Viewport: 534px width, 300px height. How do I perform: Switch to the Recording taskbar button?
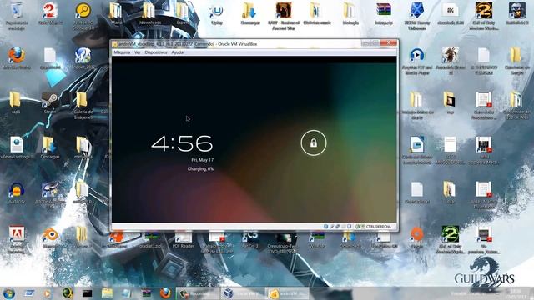pos(198,293)
